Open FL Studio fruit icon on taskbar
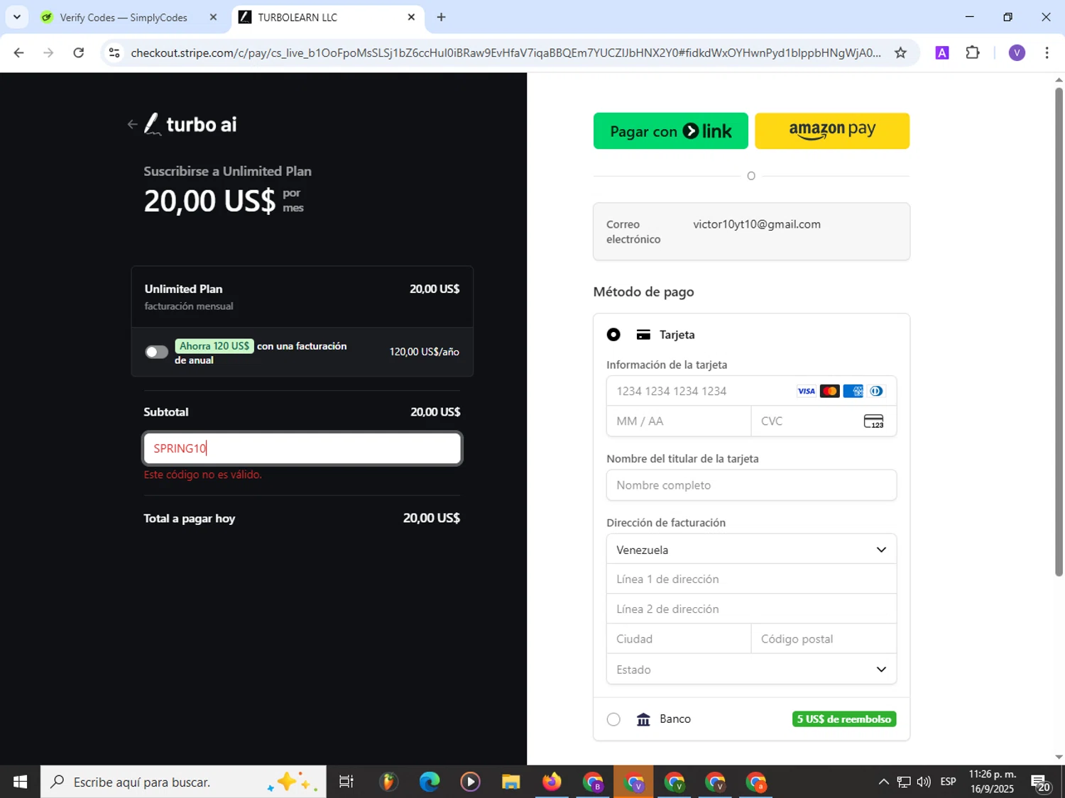Image resolution: width=1065 pixels, height=798 pixels. (x=388, y=782)
